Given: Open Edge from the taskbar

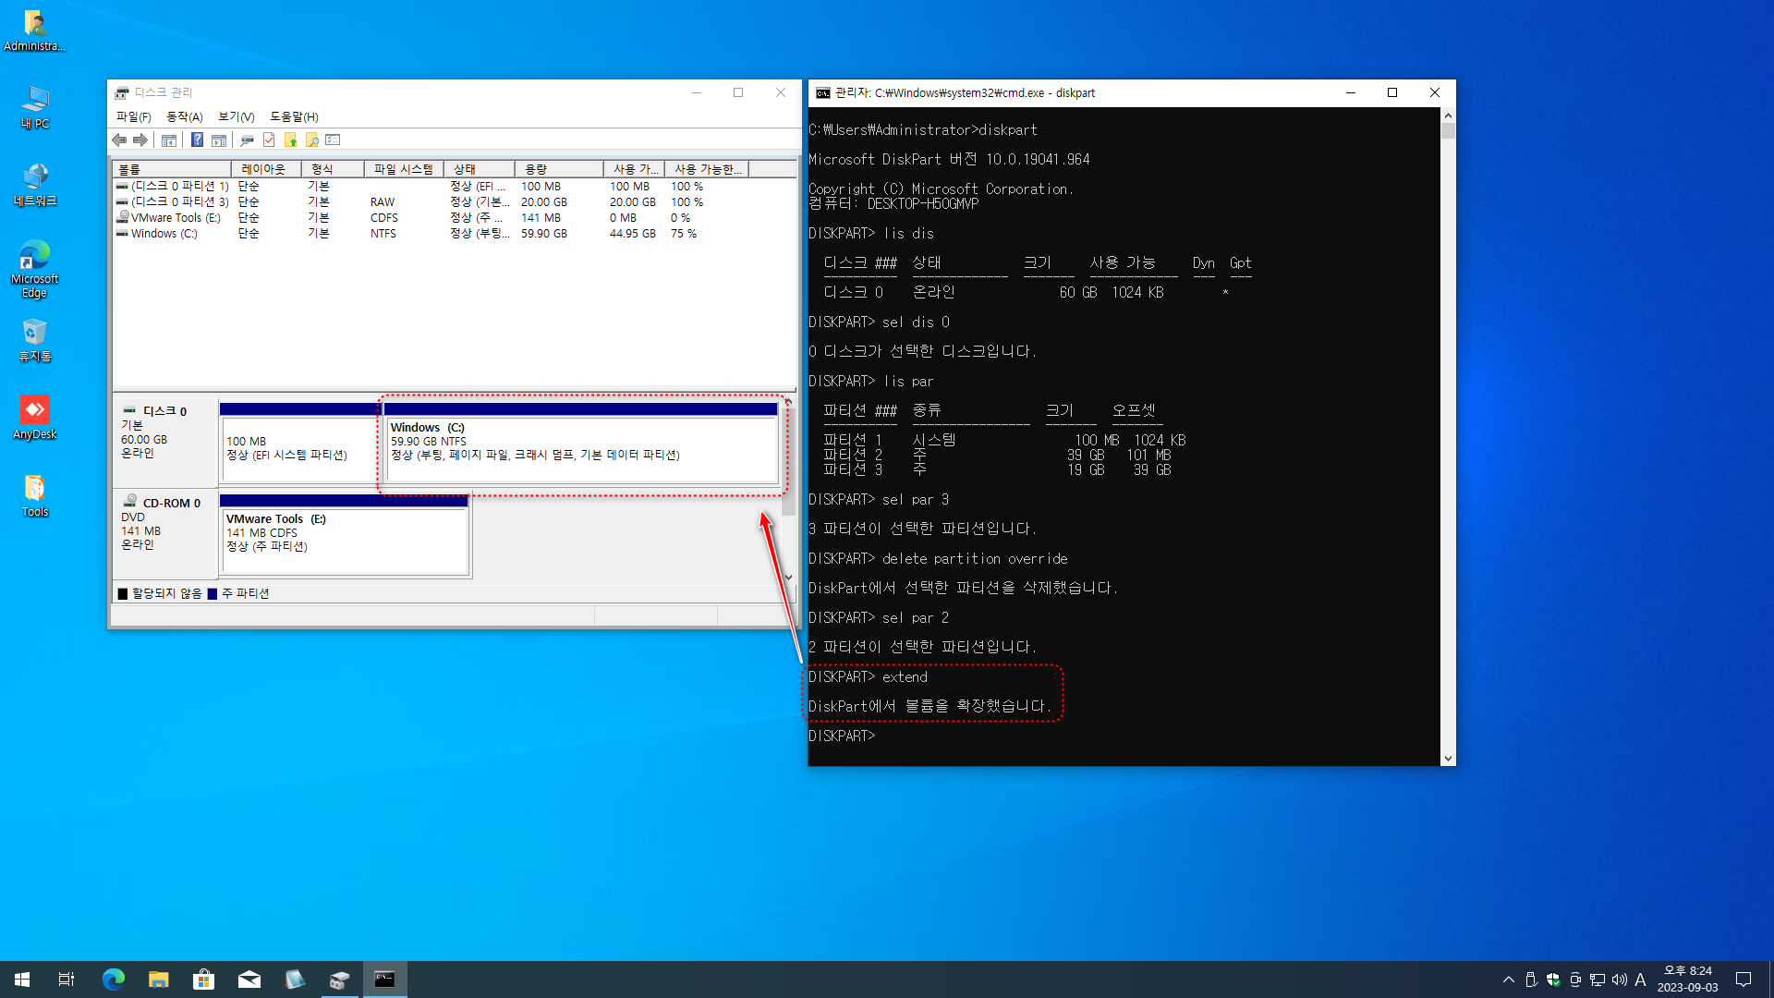Looking at the screenshot, I should [113, 980].
